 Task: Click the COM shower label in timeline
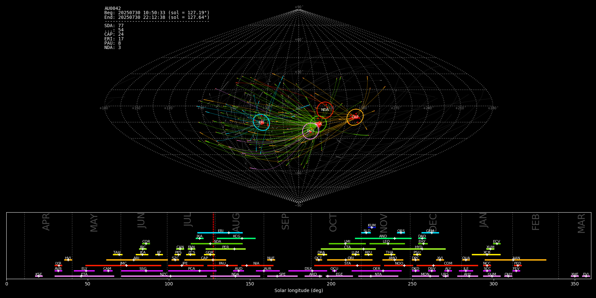[448, 263]
